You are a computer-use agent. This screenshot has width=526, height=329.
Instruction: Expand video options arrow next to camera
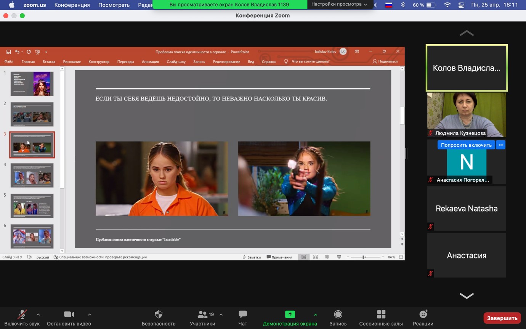point(90,315)
